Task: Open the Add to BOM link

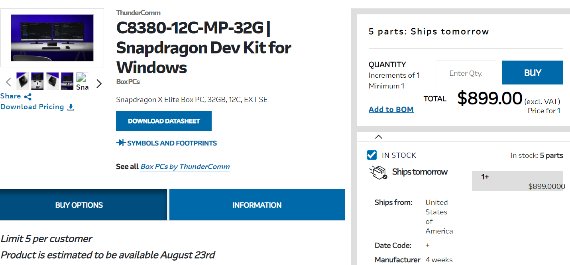Action: (391, 109)
